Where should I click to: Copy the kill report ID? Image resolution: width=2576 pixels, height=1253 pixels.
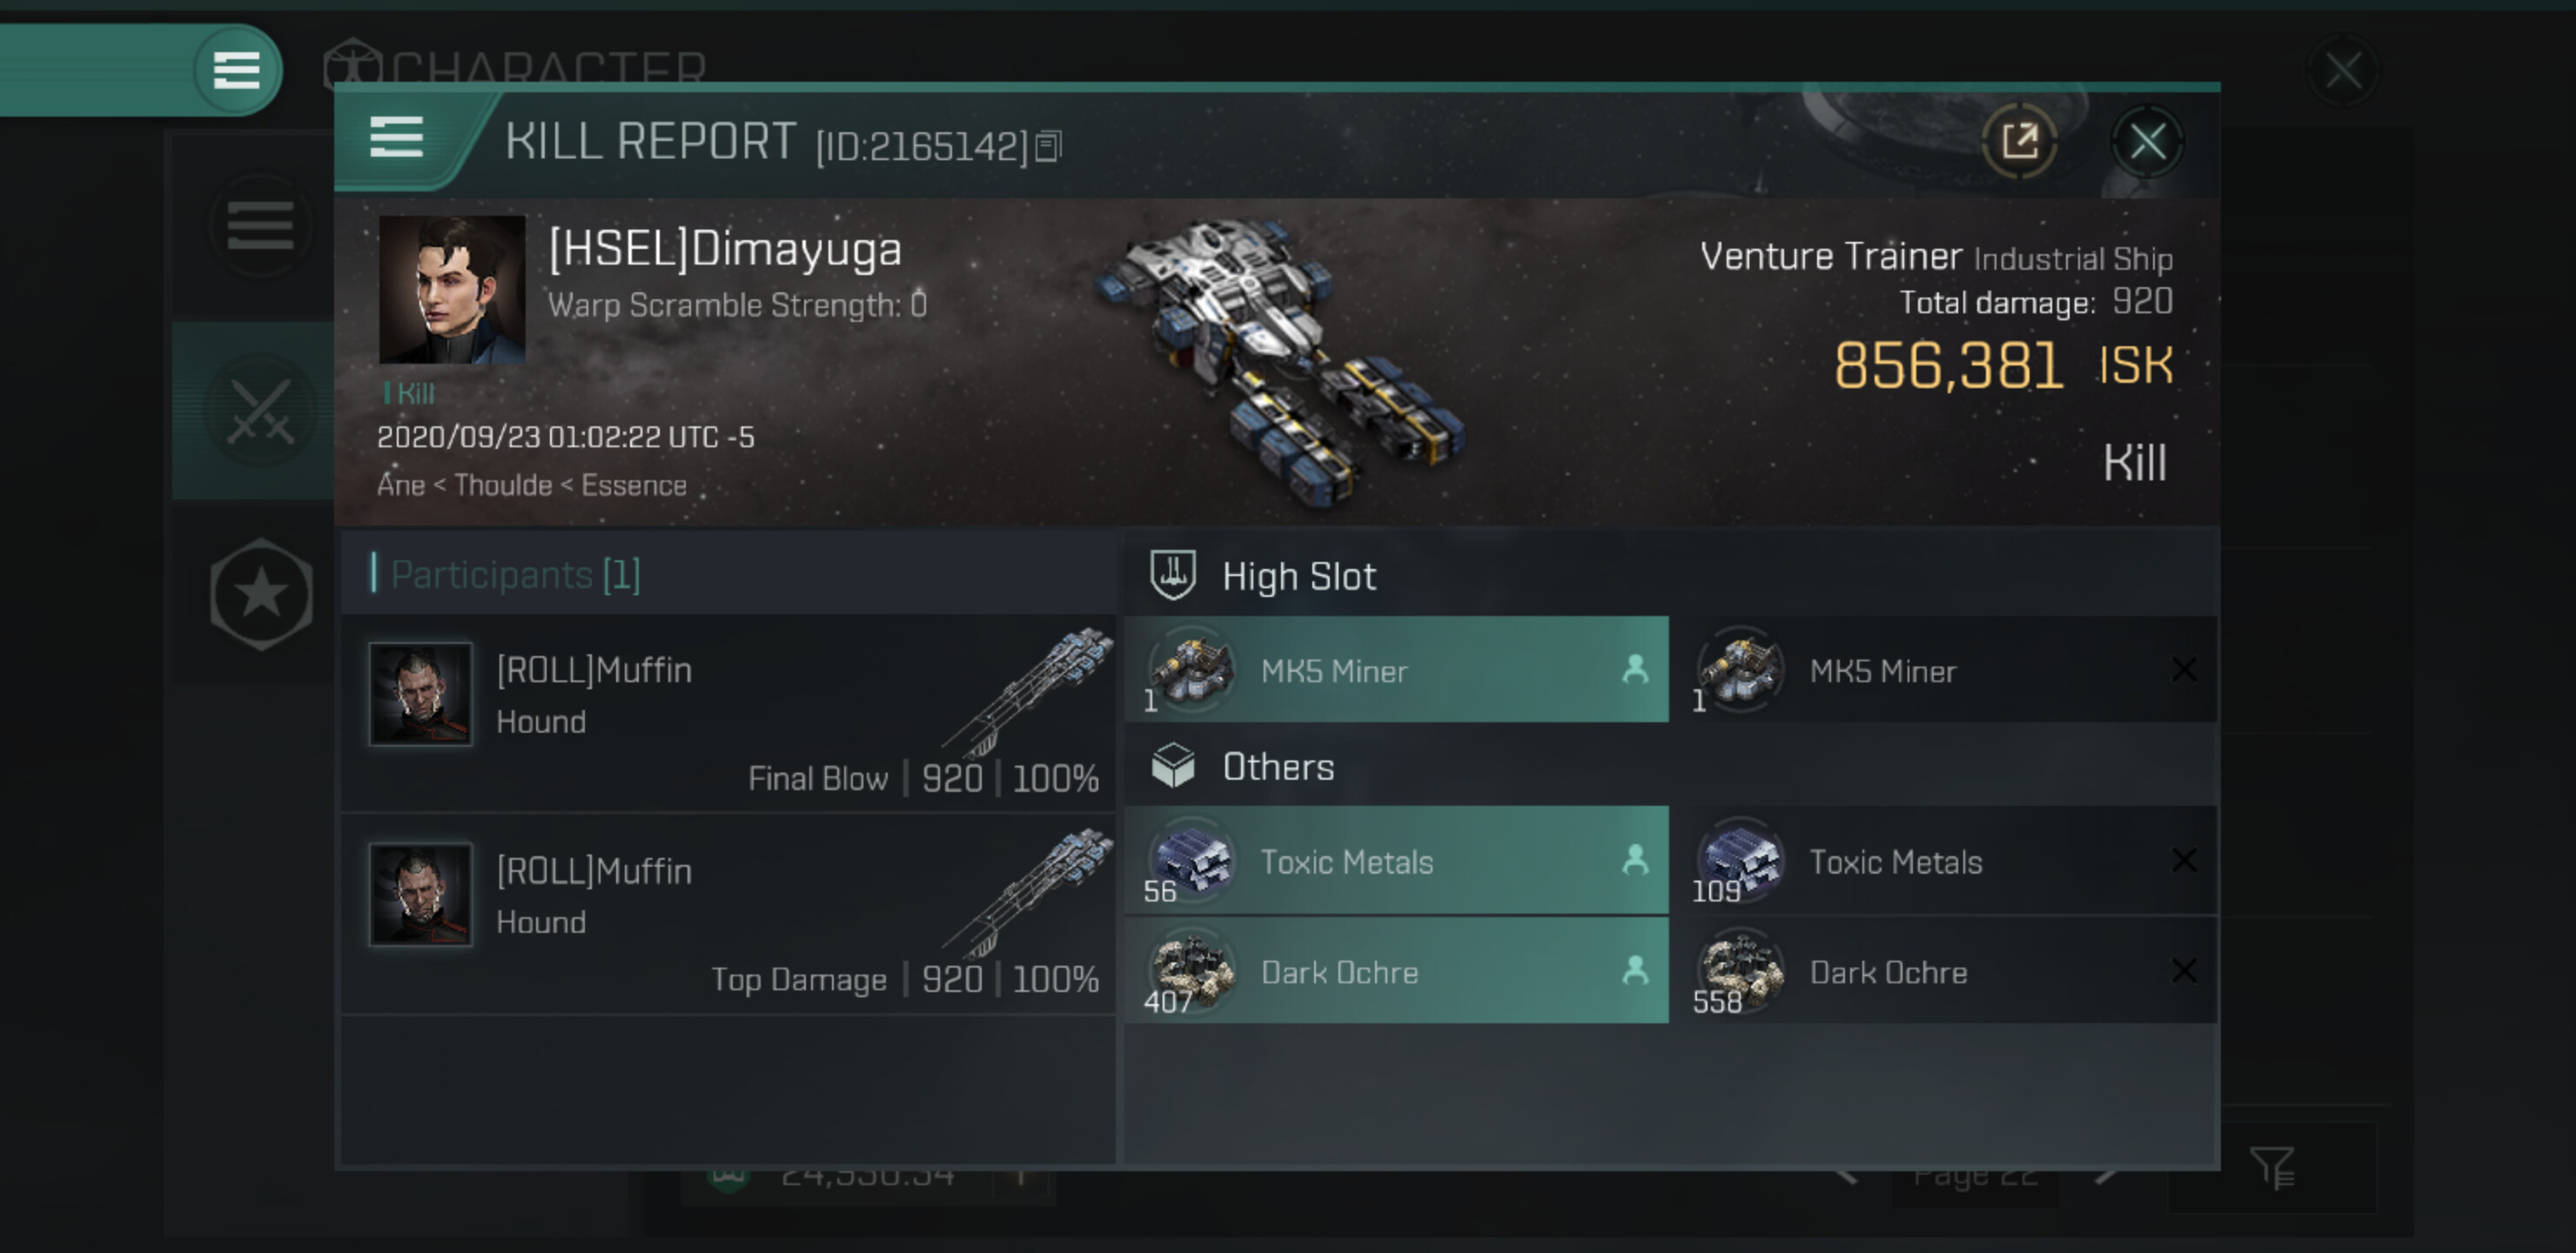(1048, 147)
